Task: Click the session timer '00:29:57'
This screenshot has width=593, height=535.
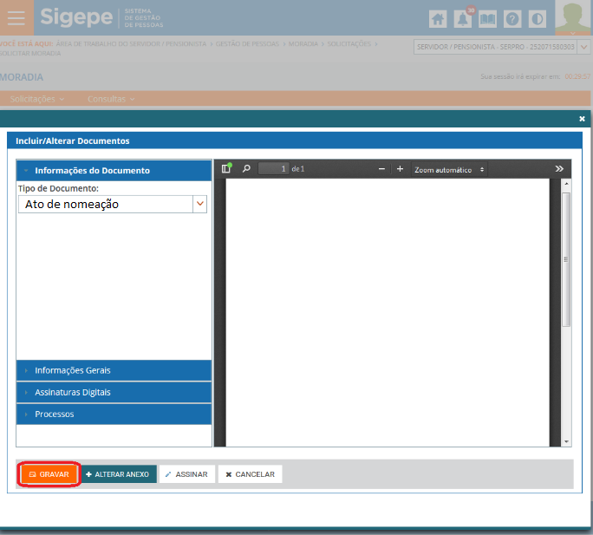Action: [x=577, y=76]
